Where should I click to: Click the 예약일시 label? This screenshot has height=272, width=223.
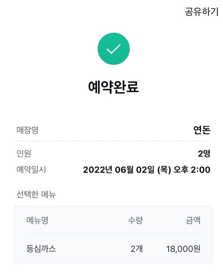(x=31, y=169)
